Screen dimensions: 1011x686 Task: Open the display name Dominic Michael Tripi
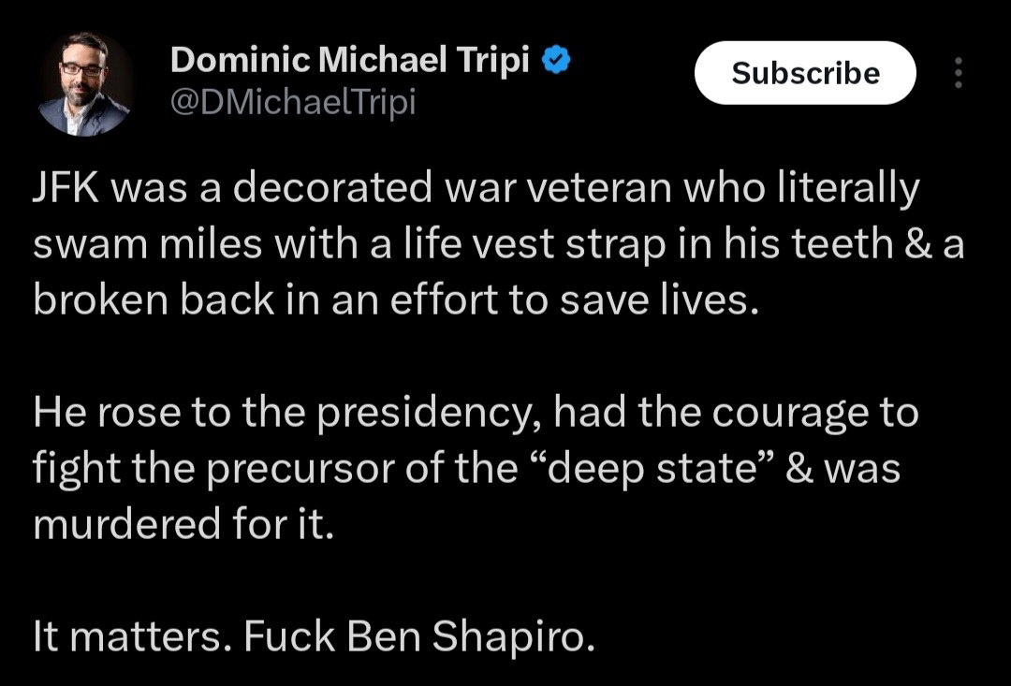pos(350,61)
